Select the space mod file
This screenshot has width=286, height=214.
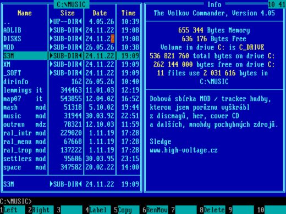(x=71, y=167)
